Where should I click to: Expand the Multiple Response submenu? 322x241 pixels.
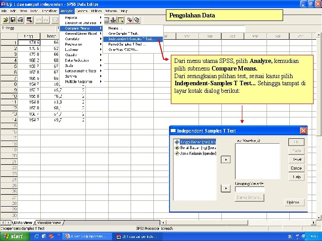[x=81, y=82]
